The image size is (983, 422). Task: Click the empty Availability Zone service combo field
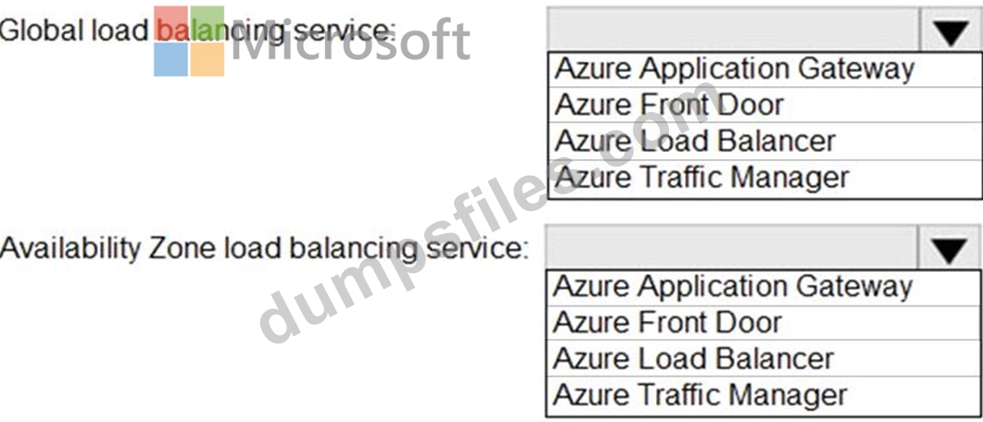(x=733, y=248)
